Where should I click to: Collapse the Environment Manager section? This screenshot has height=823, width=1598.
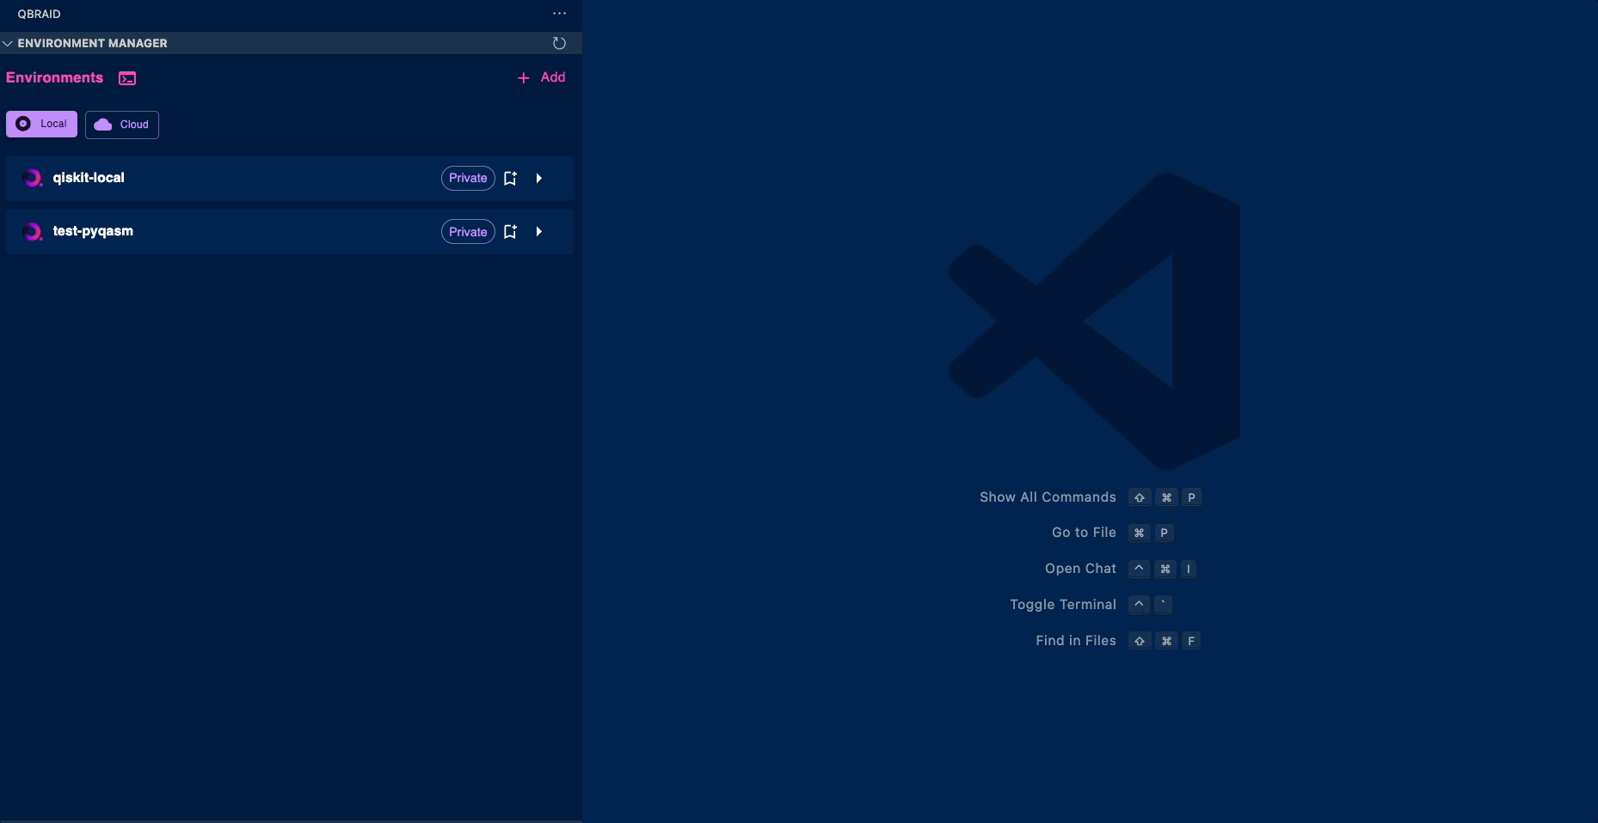click(x=8, y=43)
